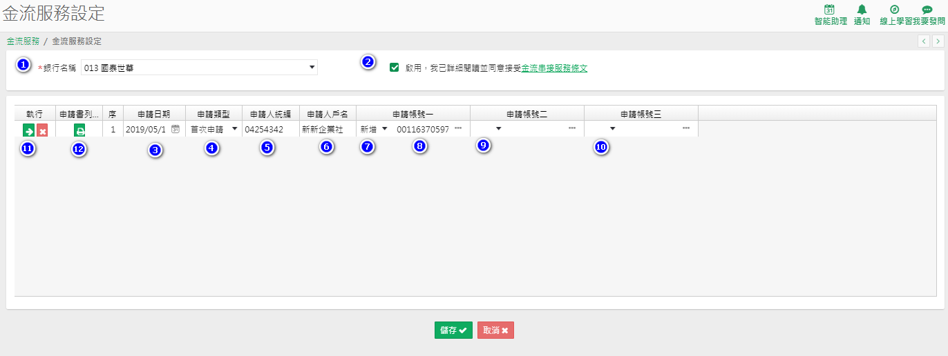Click the 取消 cancel button
The width and height of the screenshot is (948, 356).
[495, 330]
